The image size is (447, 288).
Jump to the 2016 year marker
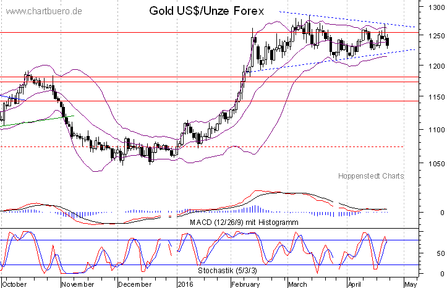185,284
